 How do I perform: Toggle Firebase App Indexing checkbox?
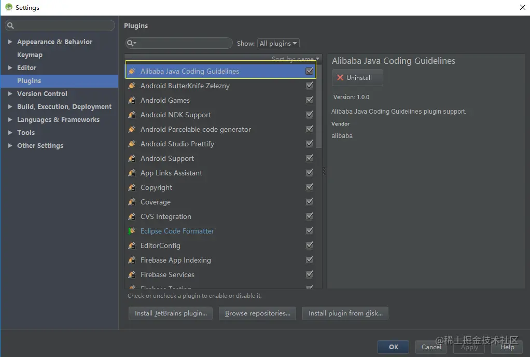click(309, 260)
